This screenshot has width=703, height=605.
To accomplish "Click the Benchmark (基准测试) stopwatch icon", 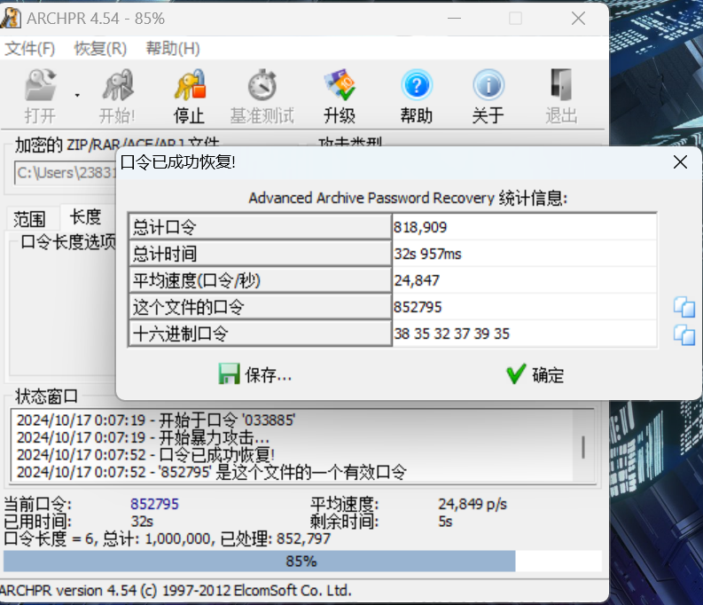I will (262, 85).
